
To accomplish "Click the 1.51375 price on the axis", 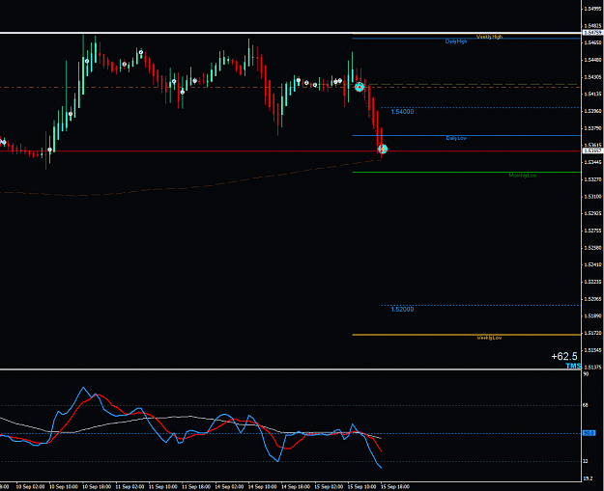I will [592, 368].
